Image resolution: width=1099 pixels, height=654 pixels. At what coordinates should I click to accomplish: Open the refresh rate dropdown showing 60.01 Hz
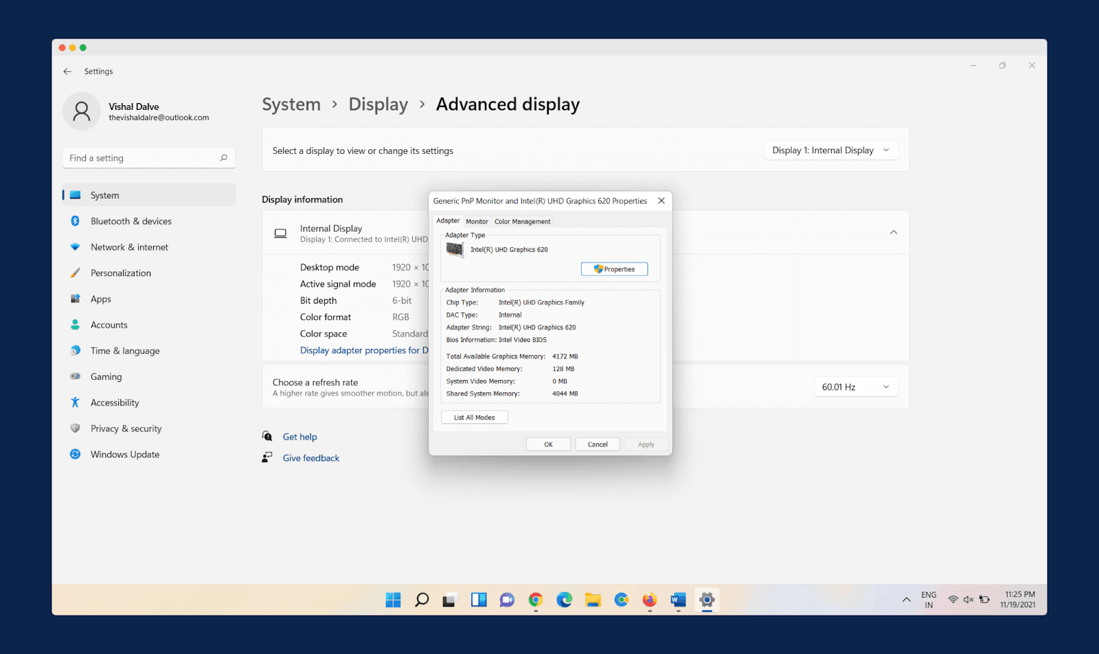pyautogui.click(x=855, y=386)
